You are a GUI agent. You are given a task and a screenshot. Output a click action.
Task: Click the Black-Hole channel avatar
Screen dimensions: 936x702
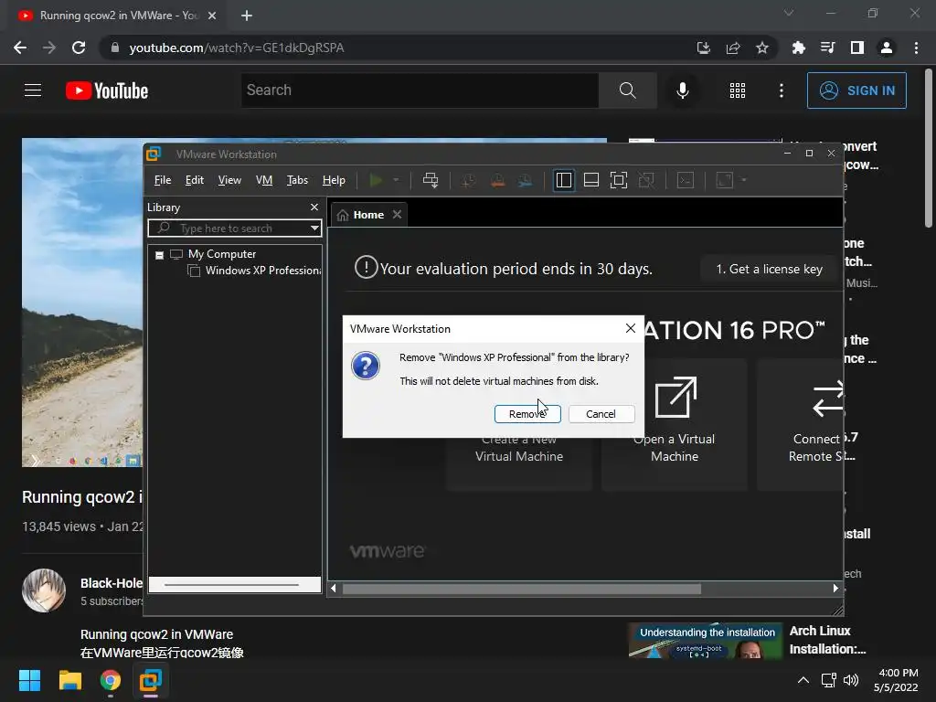[x=44, y=590]
